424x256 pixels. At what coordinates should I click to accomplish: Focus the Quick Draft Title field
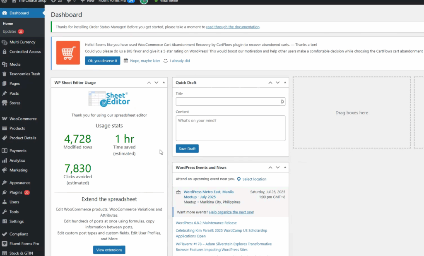228,101
